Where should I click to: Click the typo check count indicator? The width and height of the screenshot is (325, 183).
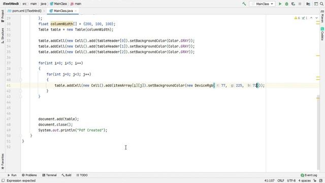click(305, 18)
